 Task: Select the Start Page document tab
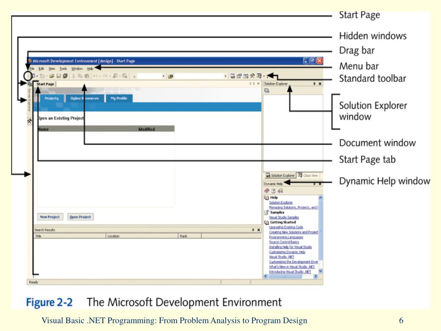point(45,84)
